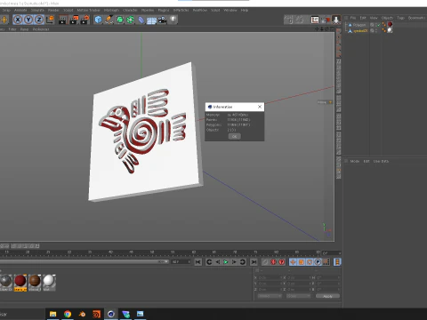The width and height of the screenshot is (427, 320).
Task: Click the floor grid object icon
Action: (x=151, y=20)
